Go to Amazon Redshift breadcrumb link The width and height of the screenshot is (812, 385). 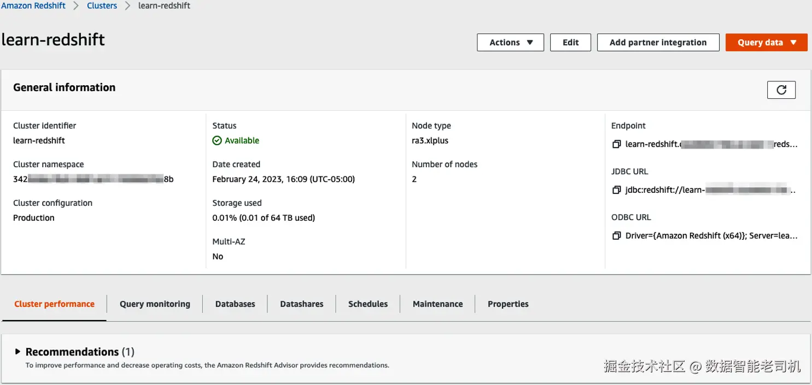pyautogui.click(x=33, y=5)
